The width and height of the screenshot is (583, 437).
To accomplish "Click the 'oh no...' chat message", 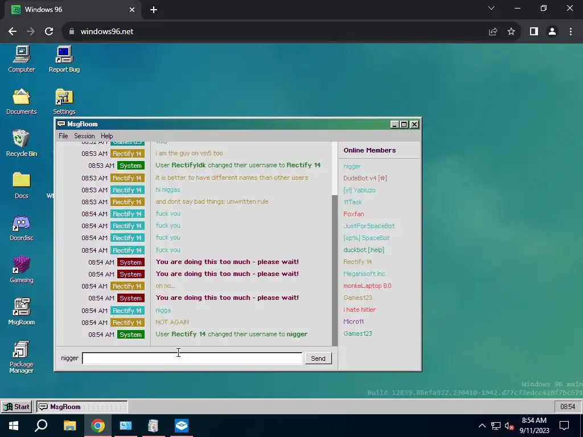I will click(x=165, y=286).
